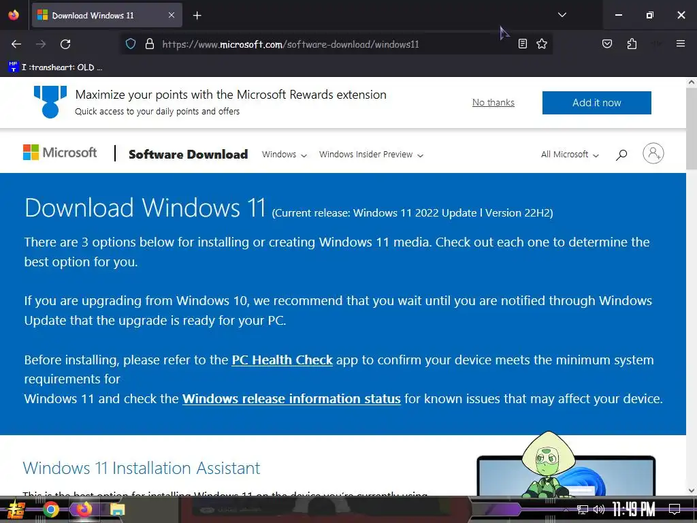Open a new tab
This screenshot has height=523, width=697.
pos(197,16)
